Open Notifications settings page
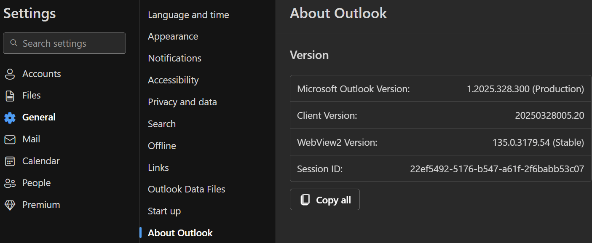This screenshot has width=592, height=243. pyautogui.click(x=174, y=58)
